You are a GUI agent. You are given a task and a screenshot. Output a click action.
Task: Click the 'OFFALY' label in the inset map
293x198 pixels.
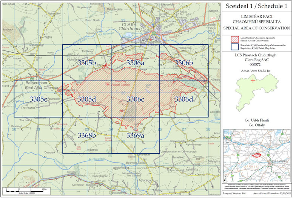point(251,166)
